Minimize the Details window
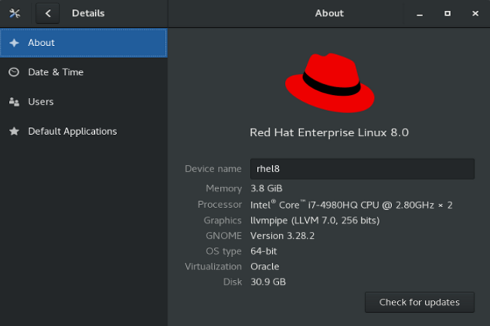This screenshot has height=326, width=490. pyautogui.click(x=420, y=14)
